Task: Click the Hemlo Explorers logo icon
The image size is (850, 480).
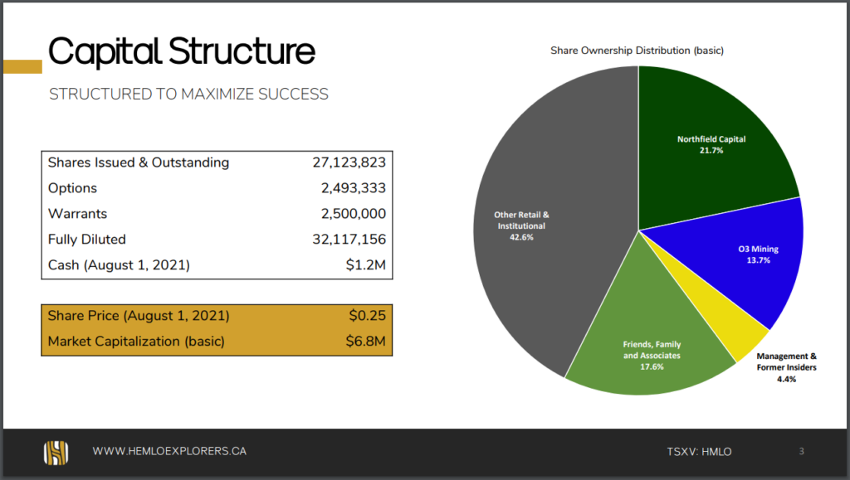Action: [x=56, y=453]
